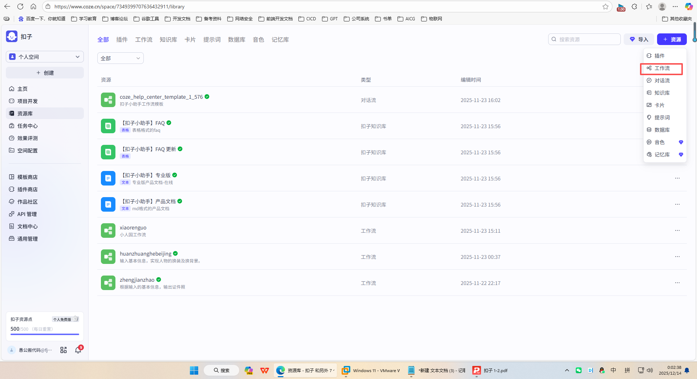Click the xiaorenguo workflow icon
This screenshot has width=697, height=379.
pyautogui.click(x=108, y=231)
